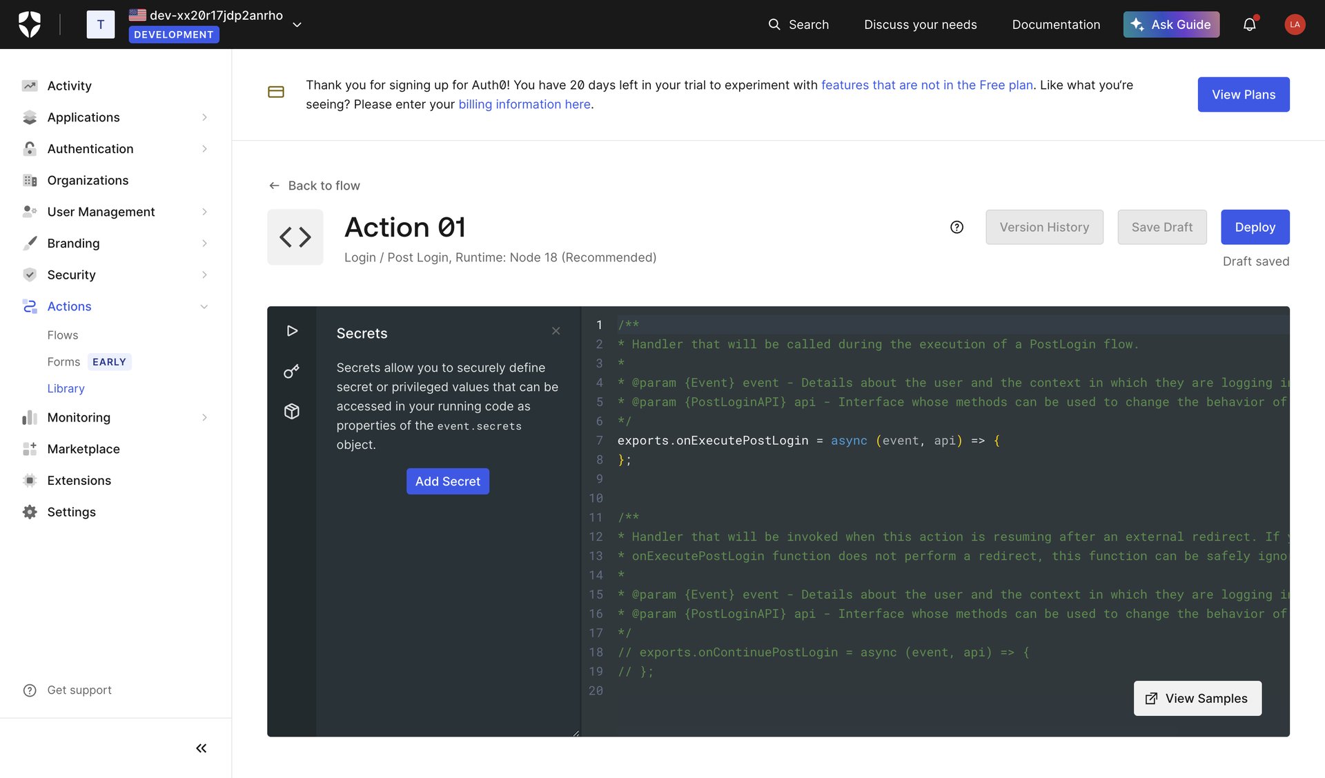
Task: Open Search from the magnifier icon
Action: tap(776, 24)
